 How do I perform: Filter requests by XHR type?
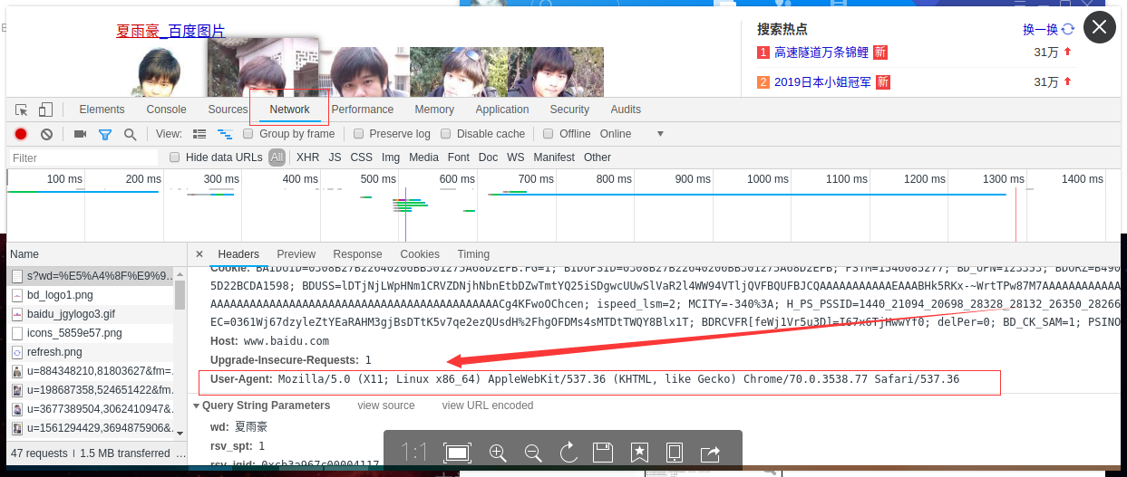point(308,157)
